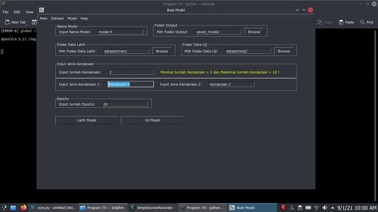The width and height of the screenshot is (378, 212).
Task: Switch to Program TA — Dolphin taskbar entry
Action: 102,208
